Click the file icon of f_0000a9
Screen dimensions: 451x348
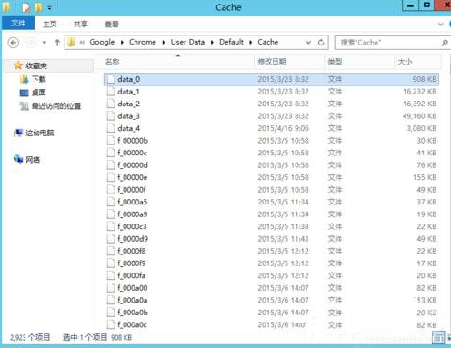111,214
